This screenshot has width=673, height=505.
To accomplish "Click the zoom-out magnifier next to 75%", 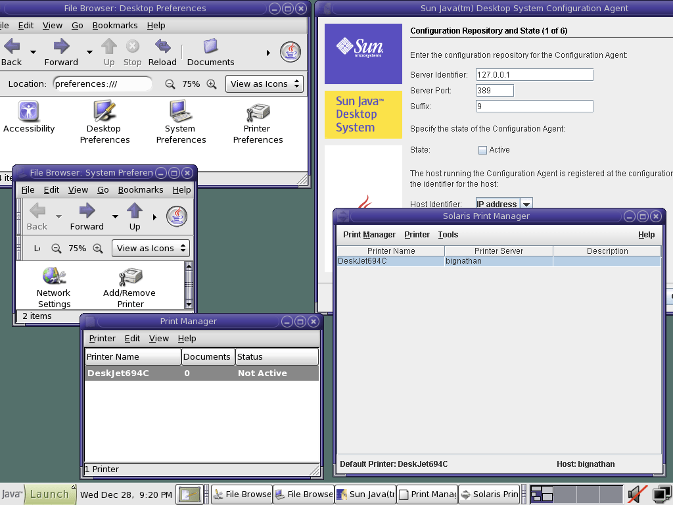I will tap(170, 84).
